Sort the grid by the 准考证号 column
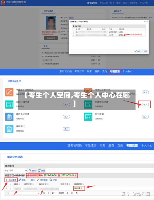The image size is (154, 200). pyautogui.click(x=29, y=184)
